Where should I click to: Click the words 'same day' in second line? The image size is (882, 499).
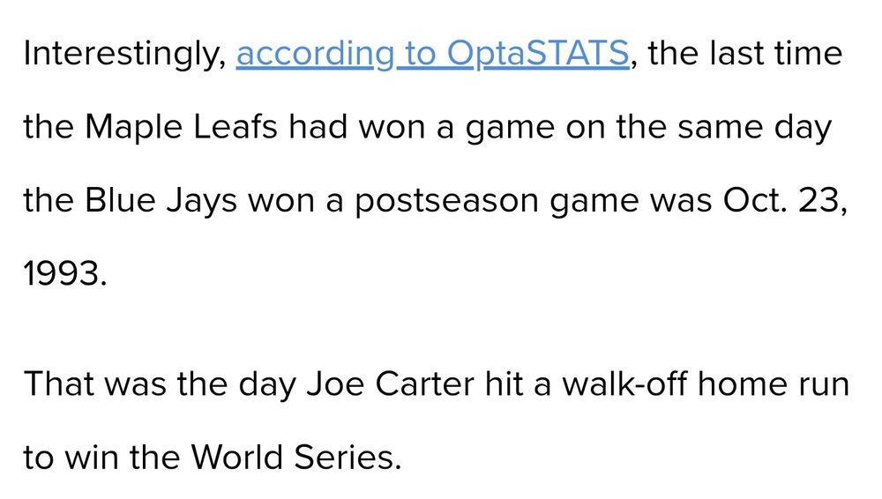(x=754, y=127)
